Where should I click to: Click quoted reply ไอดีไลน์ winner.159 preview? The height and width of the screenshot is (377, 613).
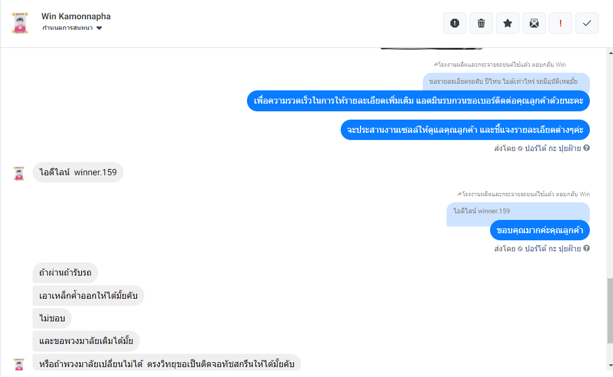click(x=518, y=211)
